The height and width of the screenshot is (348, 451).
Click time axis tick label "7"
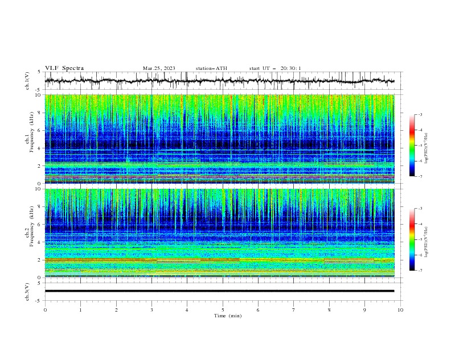point(294,310)
